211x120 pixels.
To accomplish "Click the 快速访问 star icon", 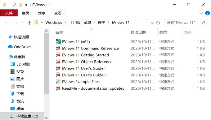I will 10,37.
